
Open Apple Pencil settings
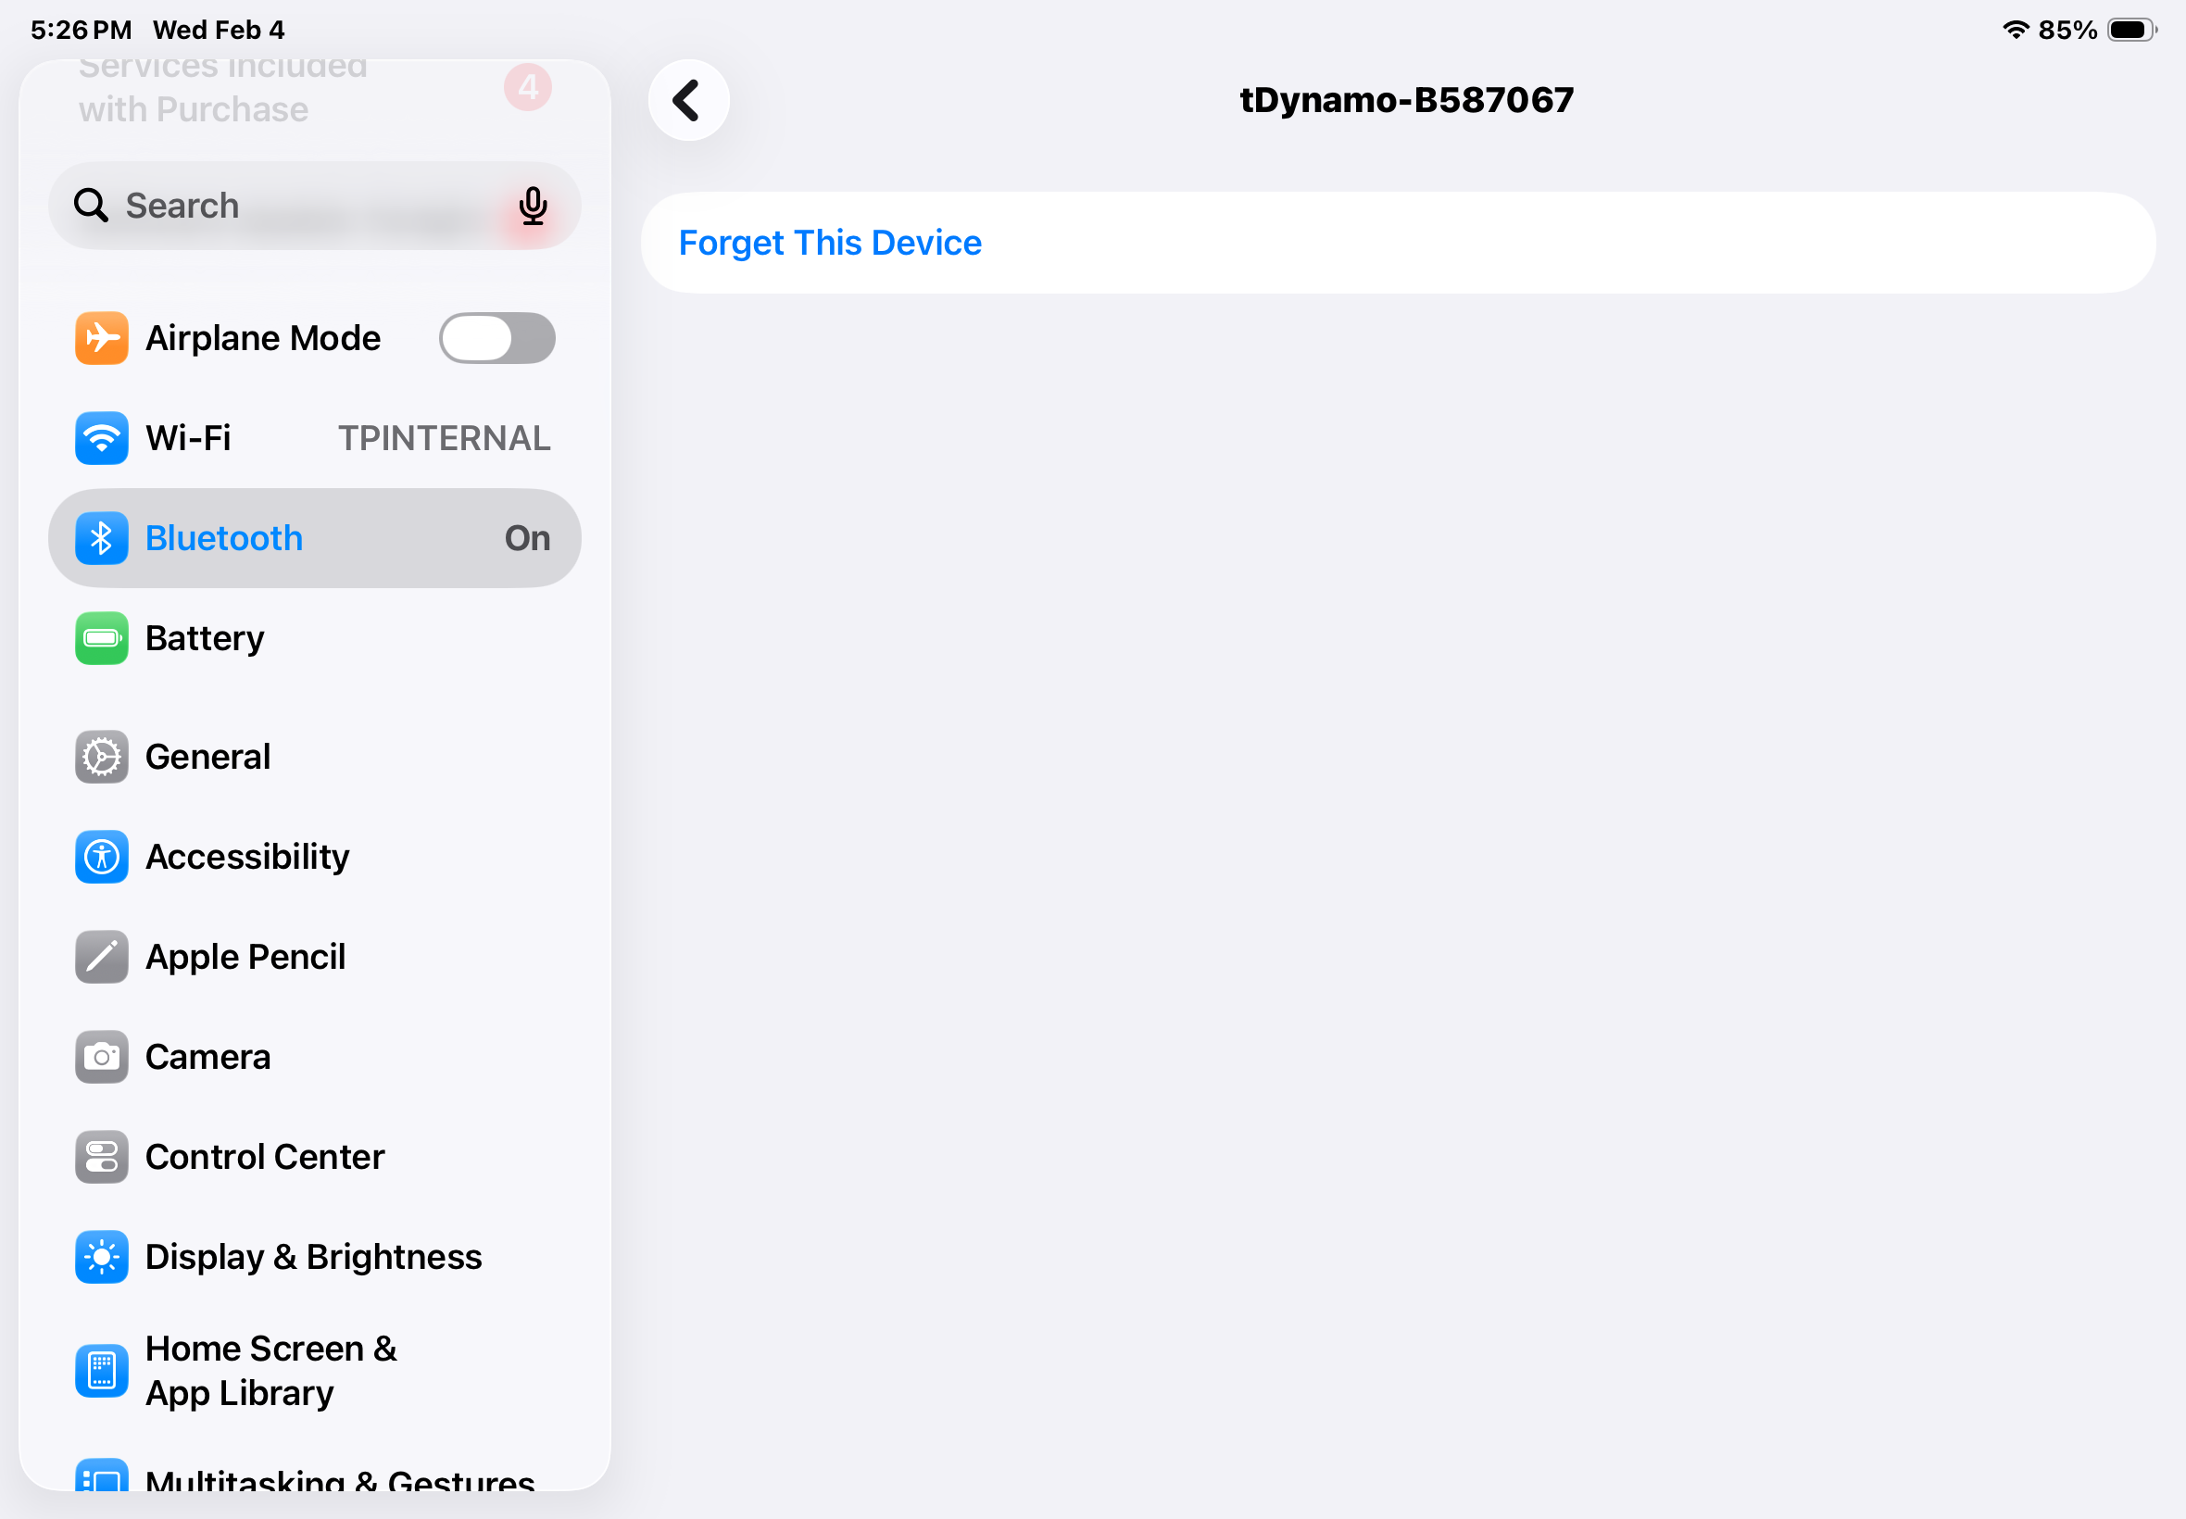point(314,957)
